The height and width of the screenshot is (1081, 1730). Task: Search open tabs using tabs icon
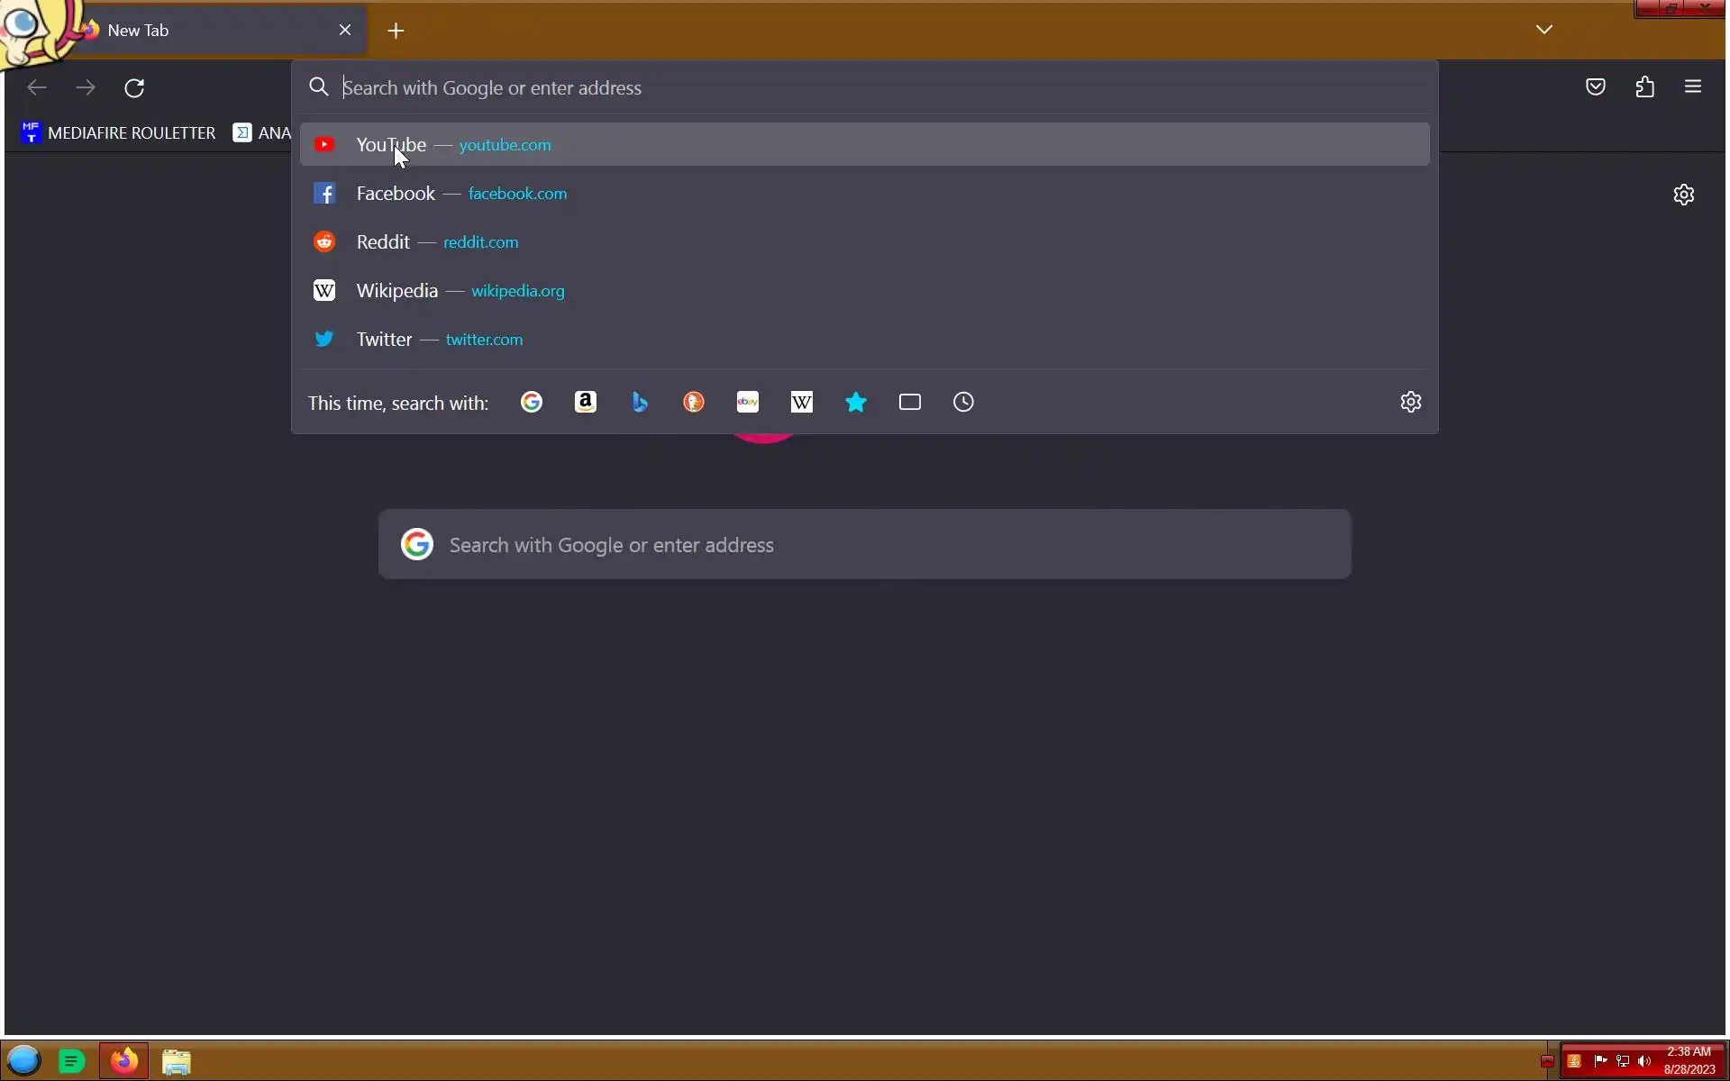coord(910,402)
